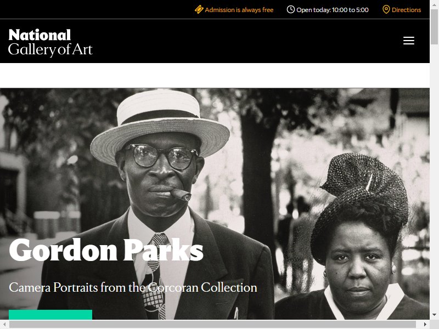Open 'Admission is always free' link
Viewport: 439px width, 329px height.
(239, 10)
